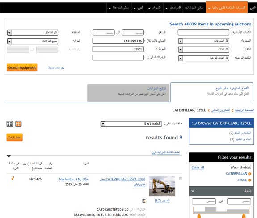Switch to the auction results gray tab
Screen dimensions: 257x218
pos(128,93)
